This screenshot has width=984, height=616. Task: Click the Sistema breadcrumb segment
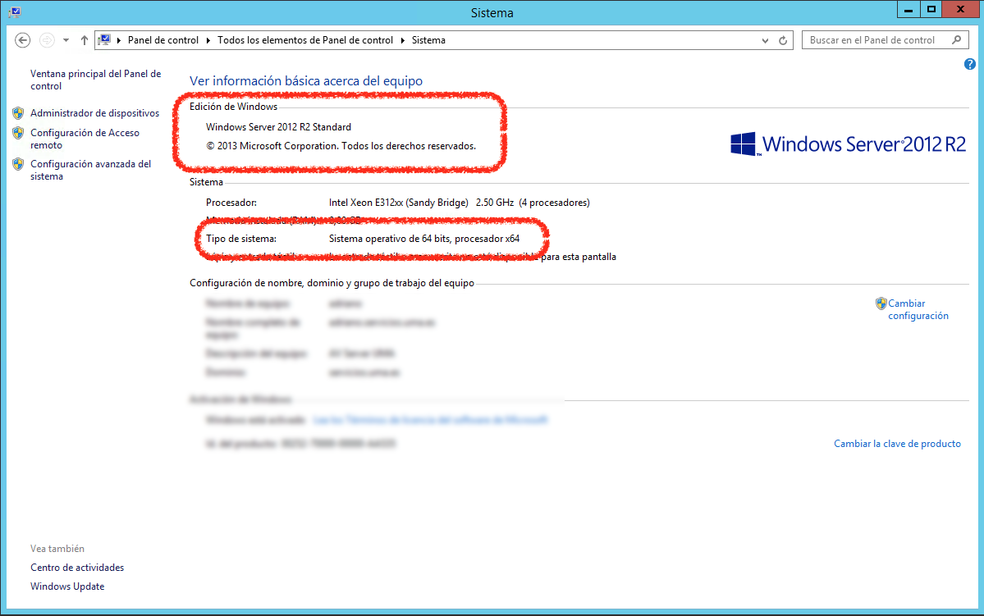[428, 40]
